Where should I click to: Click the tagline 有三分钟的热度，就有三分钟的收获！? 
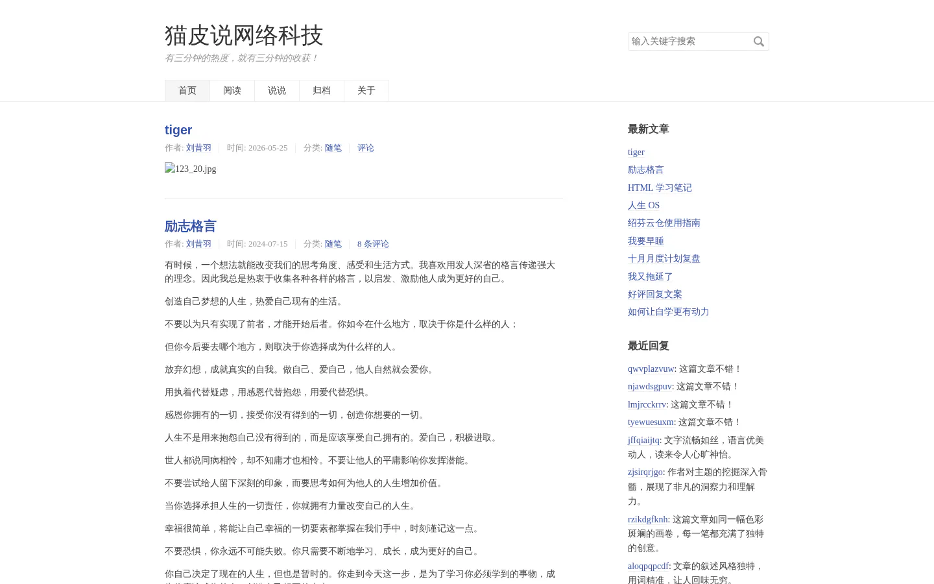click(x=242, y=58)
